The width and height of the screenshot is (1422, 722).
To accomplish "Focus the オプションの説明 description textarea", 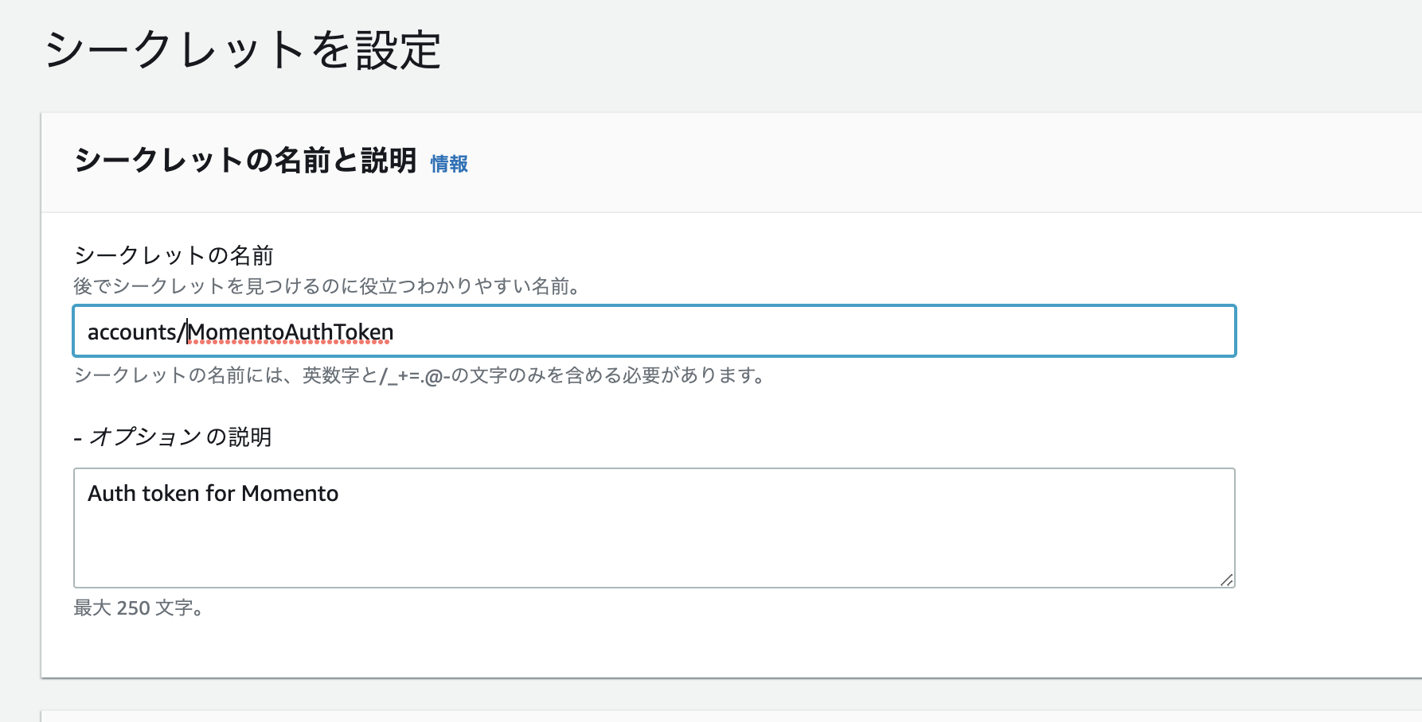I will (x=654, y=528).
